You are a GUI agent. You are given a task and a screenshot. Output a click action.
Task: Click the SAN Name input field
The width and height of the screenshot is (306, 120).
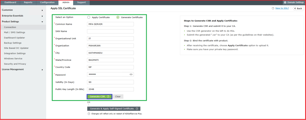coord(110,31)
